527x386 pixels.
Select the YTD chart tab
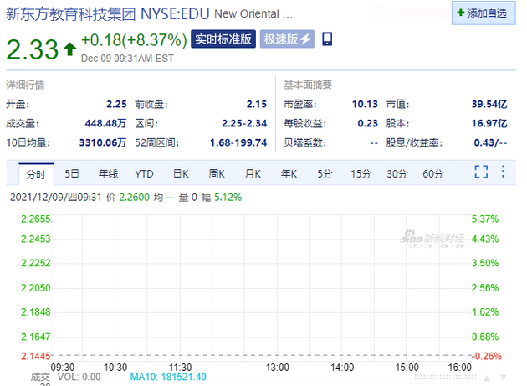(x=144, y=174)
